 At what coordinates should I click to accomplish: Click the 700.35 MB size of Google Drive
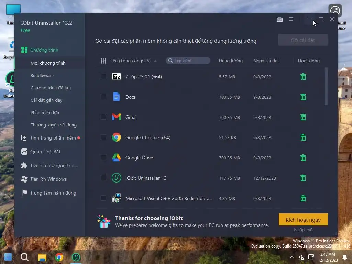(x=229, y=158)
